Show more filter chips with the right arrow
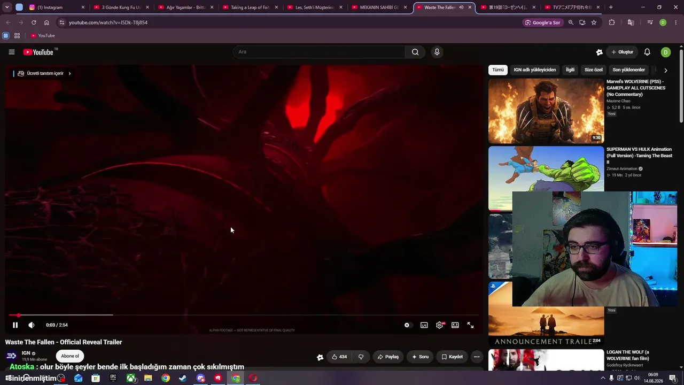Screen dimensions: 684x385 (665, 70)
